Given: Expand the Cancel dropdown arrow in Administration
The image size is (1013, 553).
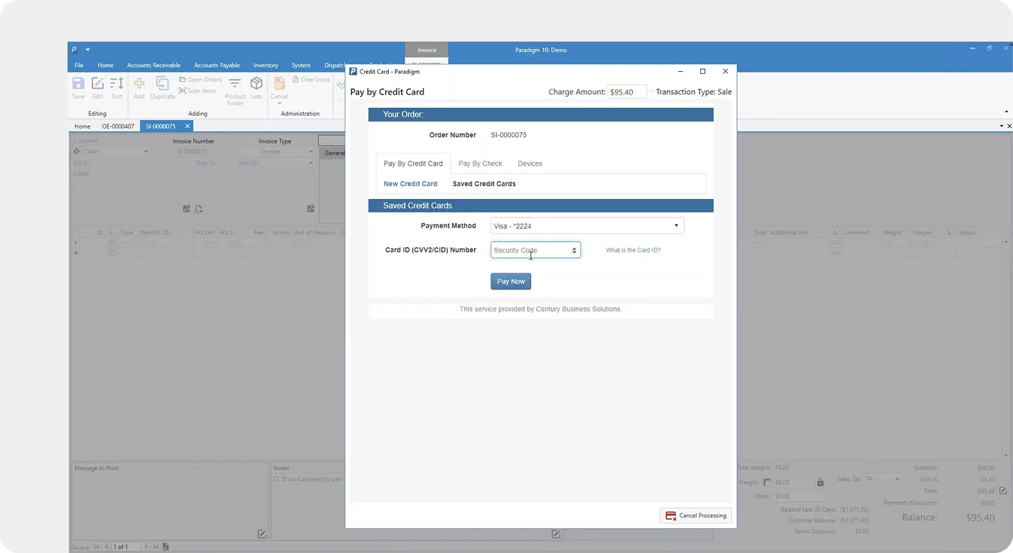Looking at the screenshot, I should (x=279, y=104).
